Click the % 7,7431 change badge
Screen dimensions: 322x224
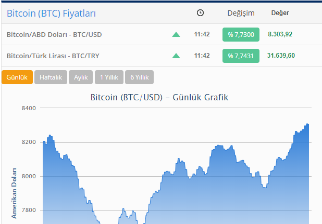coord(241,56)
